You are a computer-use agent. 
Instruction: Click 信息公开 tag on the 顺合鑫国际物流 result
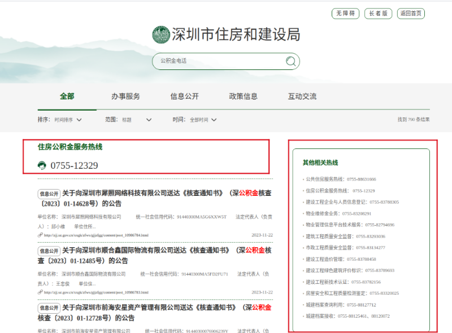point(49,251)
